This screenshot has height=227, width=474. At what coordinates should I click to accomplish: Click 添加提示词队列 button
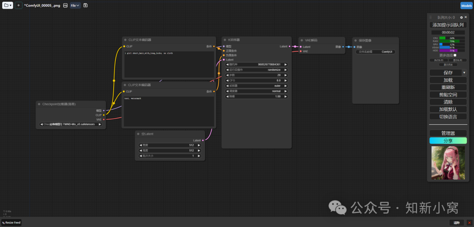point(448,25)
